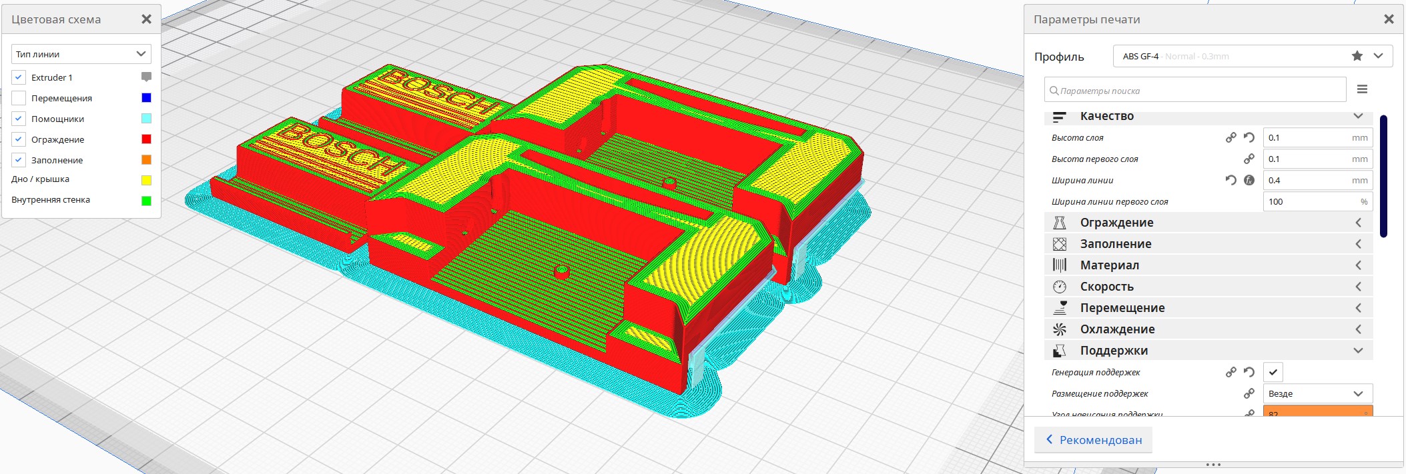
Task: Click the Ширина линии первого слоя field
Action: coord(1317,201)
